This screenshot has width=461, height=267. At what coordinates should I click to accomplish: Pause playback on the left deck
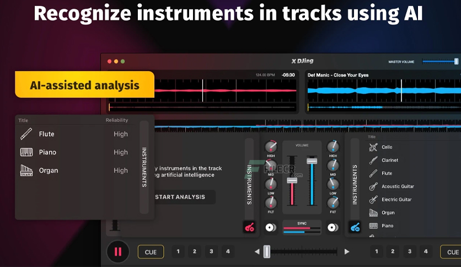pos(118,252)
